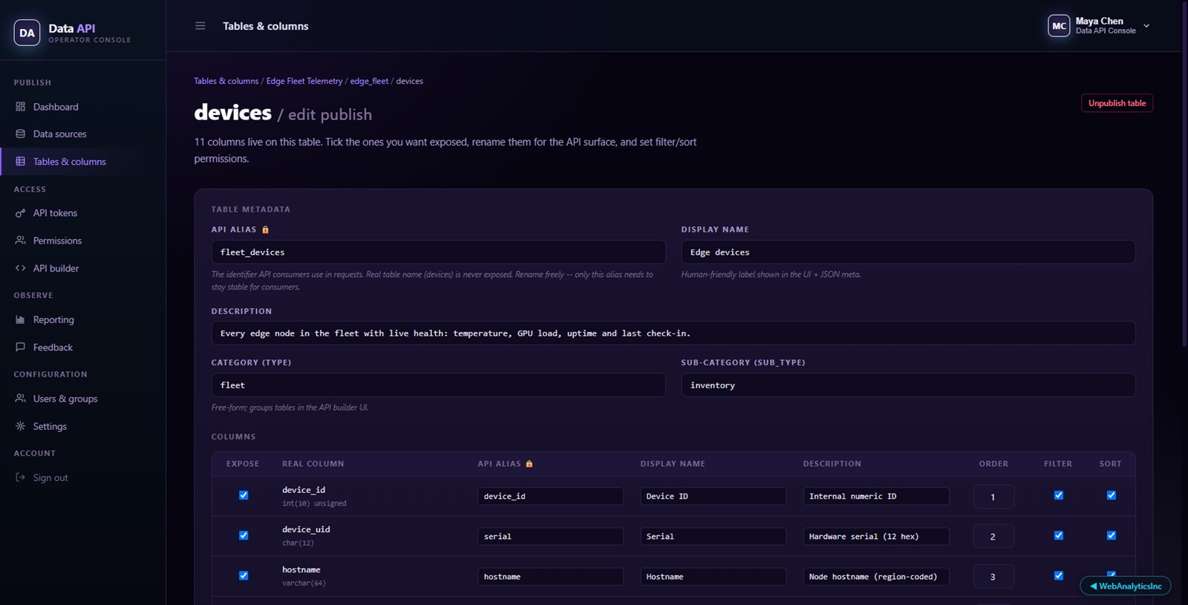Click the DA logo icon
The width and height of the screenshot is (1188, 605).
[27, 33]
